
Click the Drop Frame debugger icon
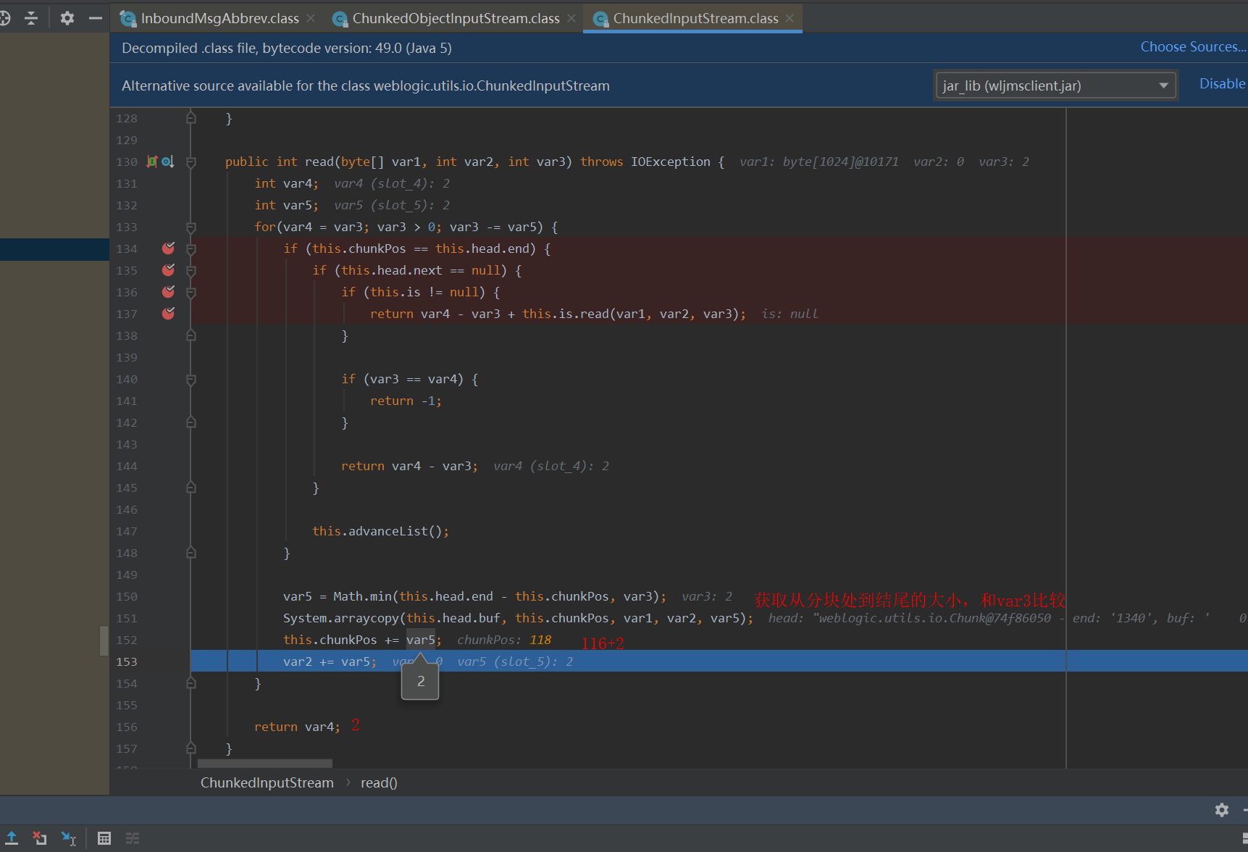click(x=40, y=838)
